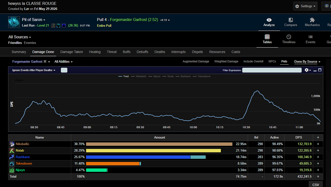Switch to Buffs tab

point(127,52)
